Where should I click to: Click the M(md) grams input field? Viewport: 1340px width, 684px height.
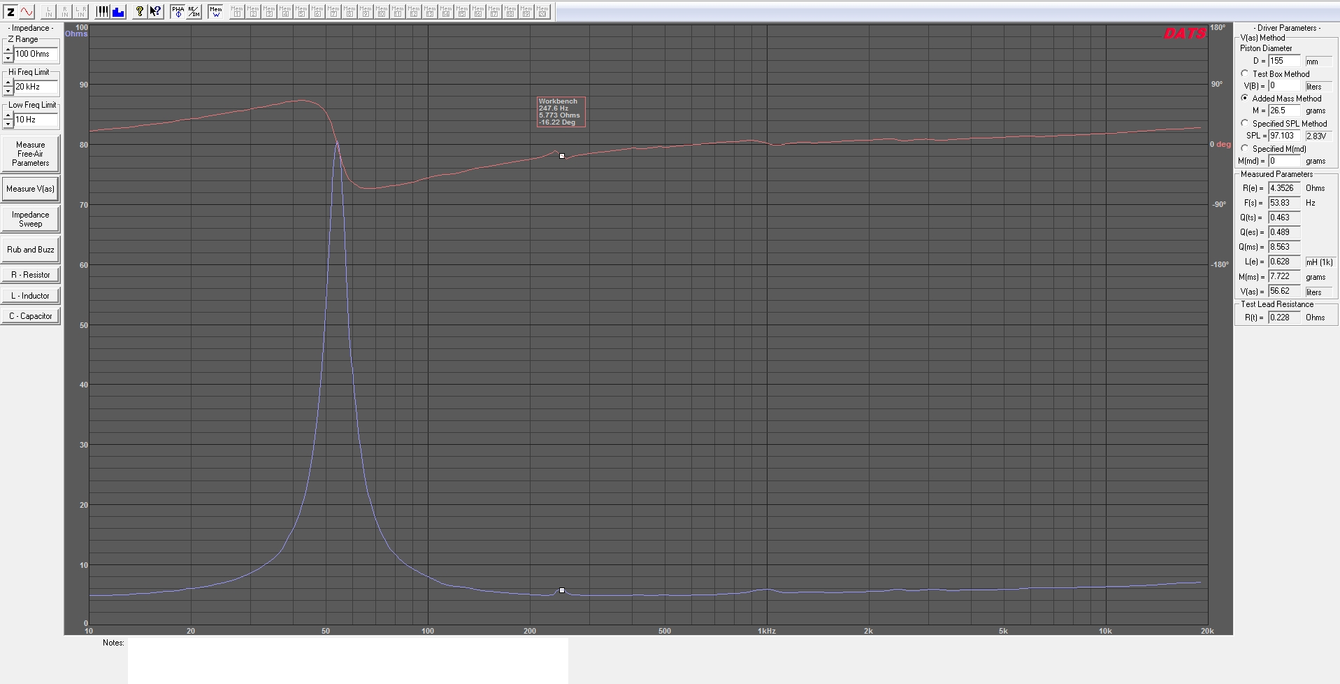point(1285,161)
